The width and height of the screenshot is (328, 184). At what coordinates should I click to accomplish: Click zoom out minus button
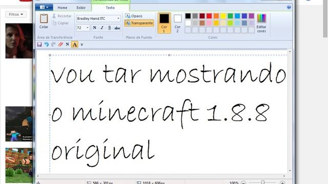tap(243, 182)
